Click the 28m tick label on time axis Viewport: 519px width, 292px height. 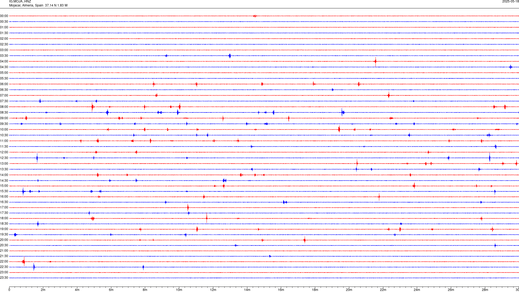coord(485,290)
